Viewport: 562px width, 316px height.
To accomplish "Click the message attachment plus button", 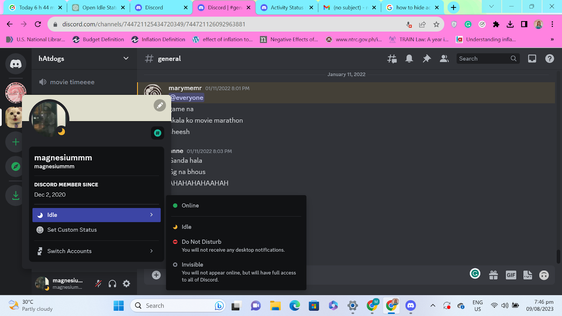I will (x=156, y=275).
